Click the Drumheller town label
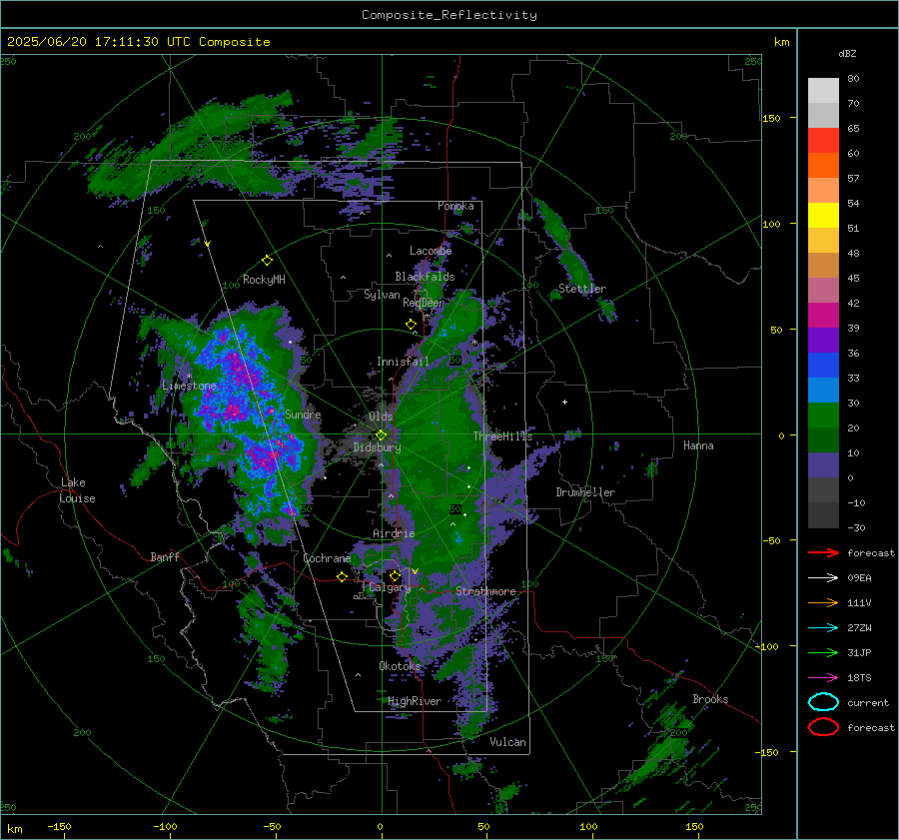This screenshot has height=840, width=899. point(585,492)
